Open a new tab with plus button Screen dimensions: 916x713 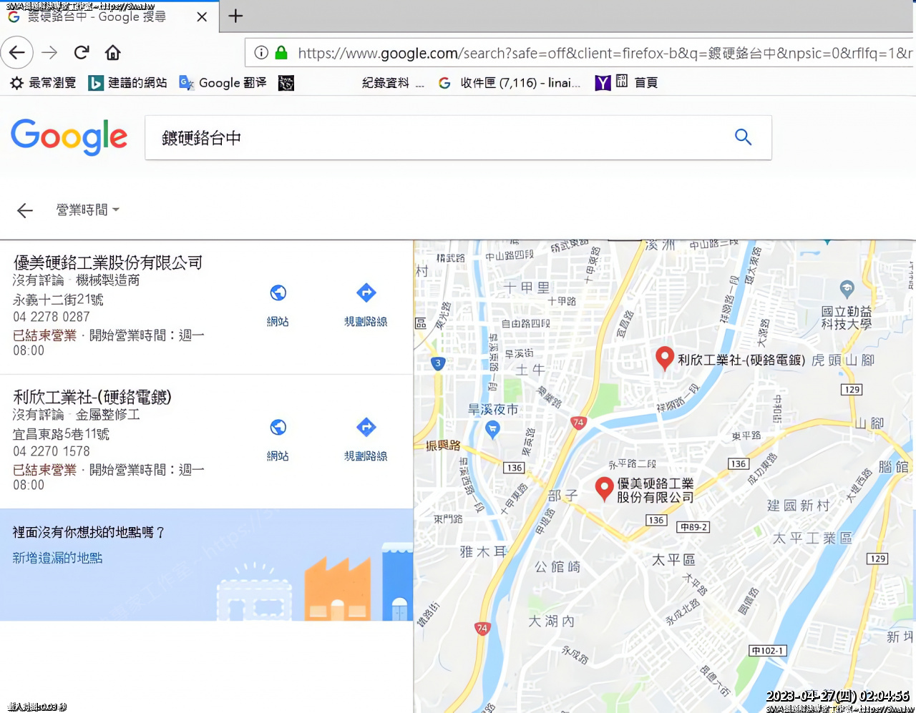point(235,16)
